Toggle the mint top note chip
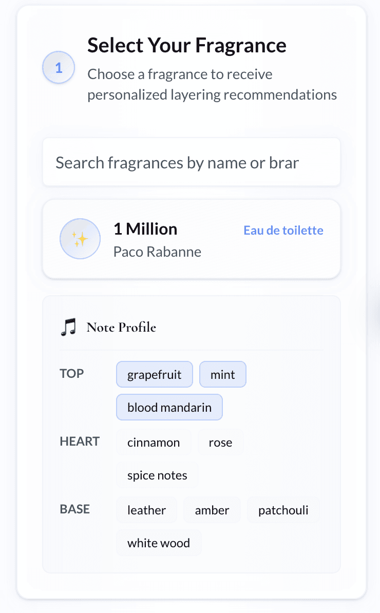Screen dimensions: 380x613 click(x=222, y=375)
